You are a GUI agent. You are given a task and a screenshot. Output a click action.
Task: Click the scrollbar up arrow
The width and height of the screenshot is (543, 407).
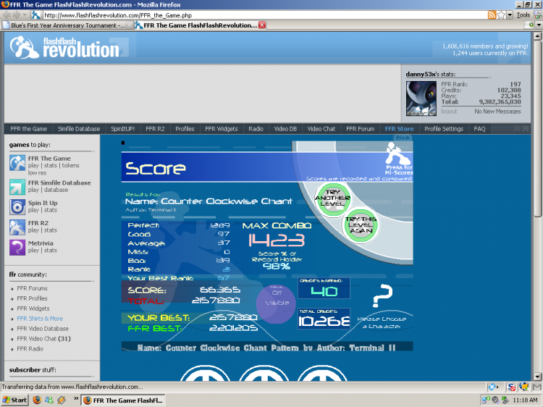pyautogui.click(x=537, y=35)
